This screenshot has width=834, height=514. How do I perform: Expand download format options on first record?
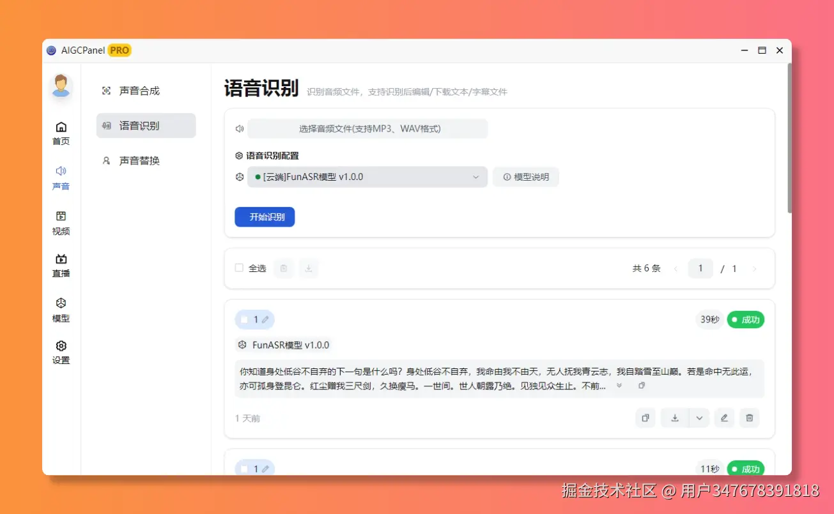pyautogui.click(x=699, y=418)
